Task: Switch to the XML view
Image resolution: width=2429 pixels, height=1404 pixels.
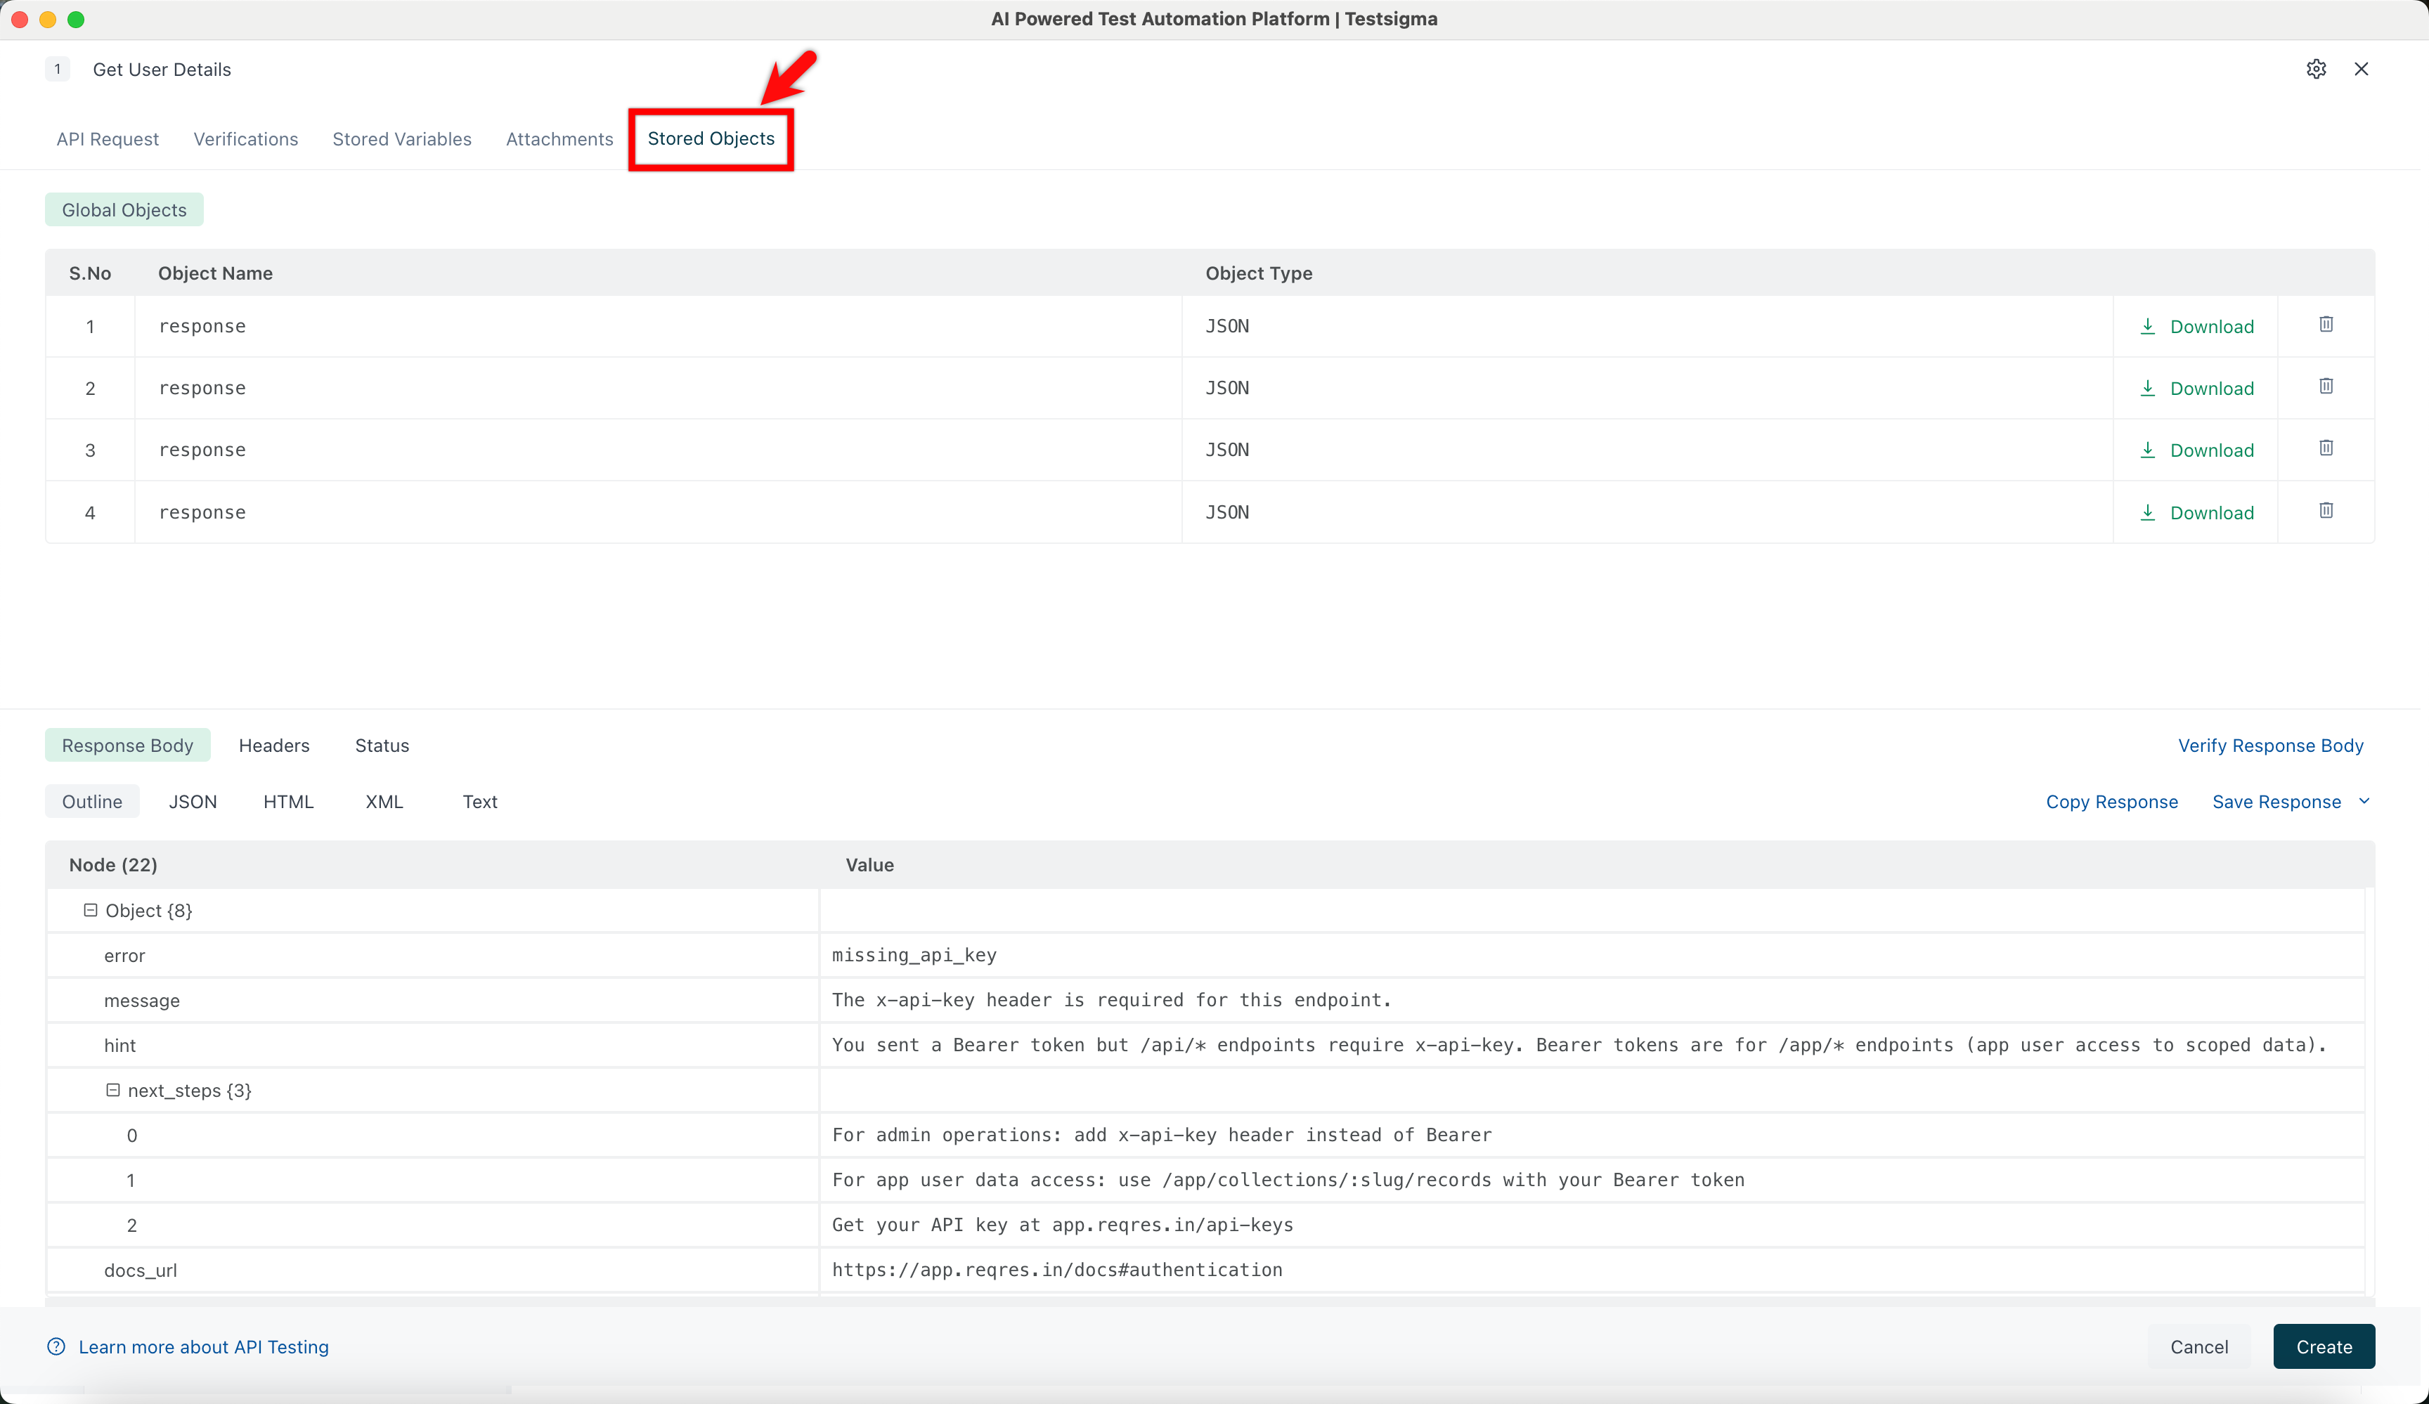Action: pos(384,802)
